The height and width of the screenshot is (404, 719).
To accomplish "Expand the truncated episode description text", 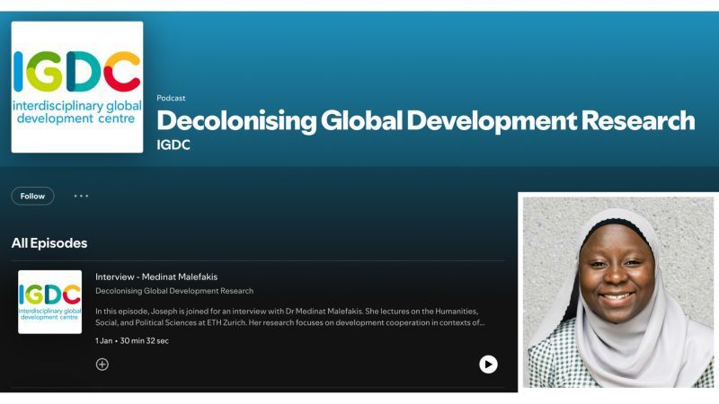I will pos(289,316).
